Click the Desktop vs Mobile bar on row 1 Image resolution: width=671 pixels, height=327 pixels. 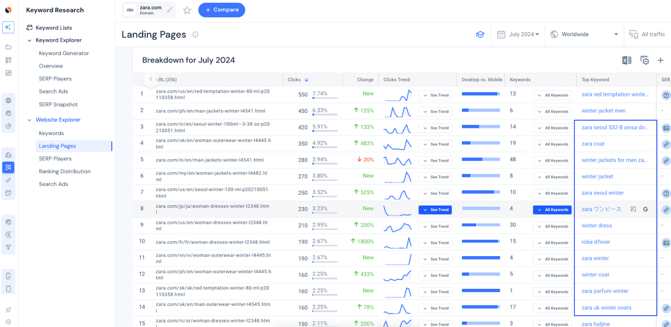481,94
